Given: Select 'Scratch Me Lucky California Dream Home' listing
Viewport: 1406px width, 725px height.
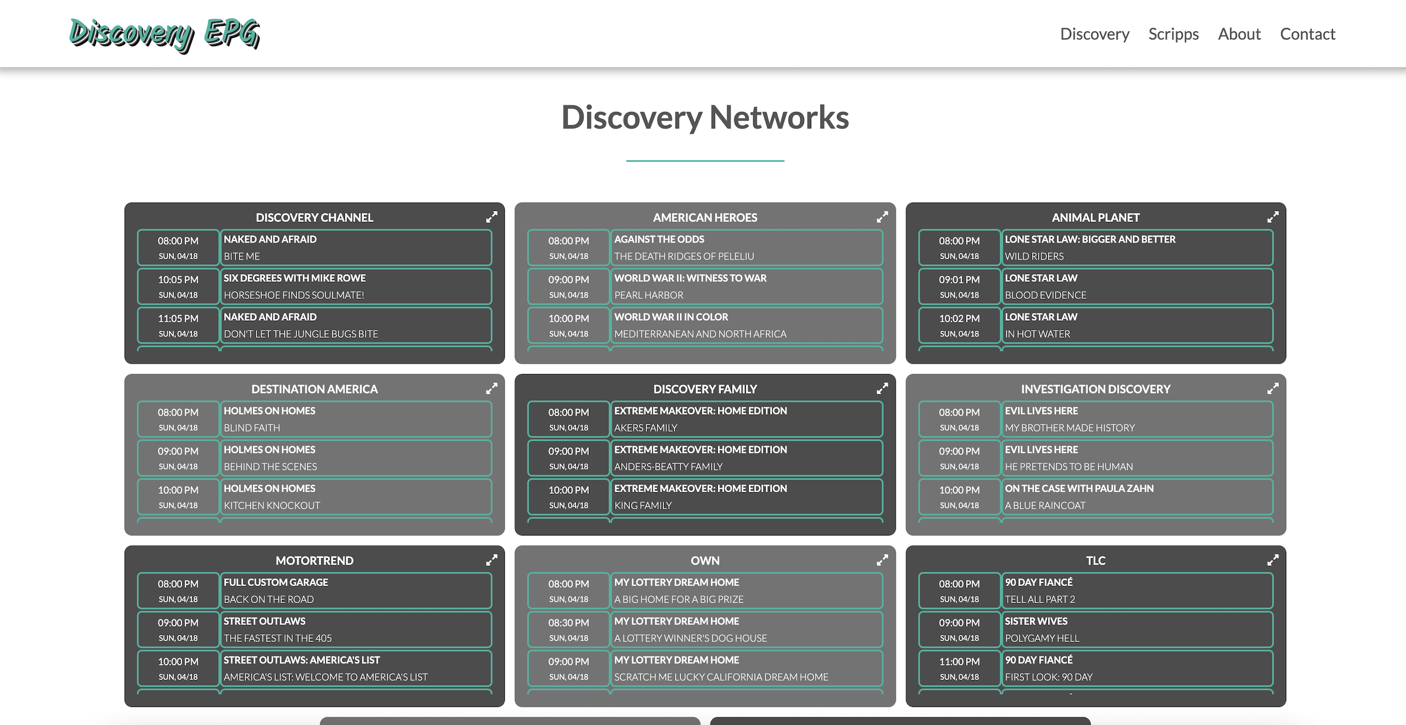Looking at the screenshot, I should tap(746, 668).
